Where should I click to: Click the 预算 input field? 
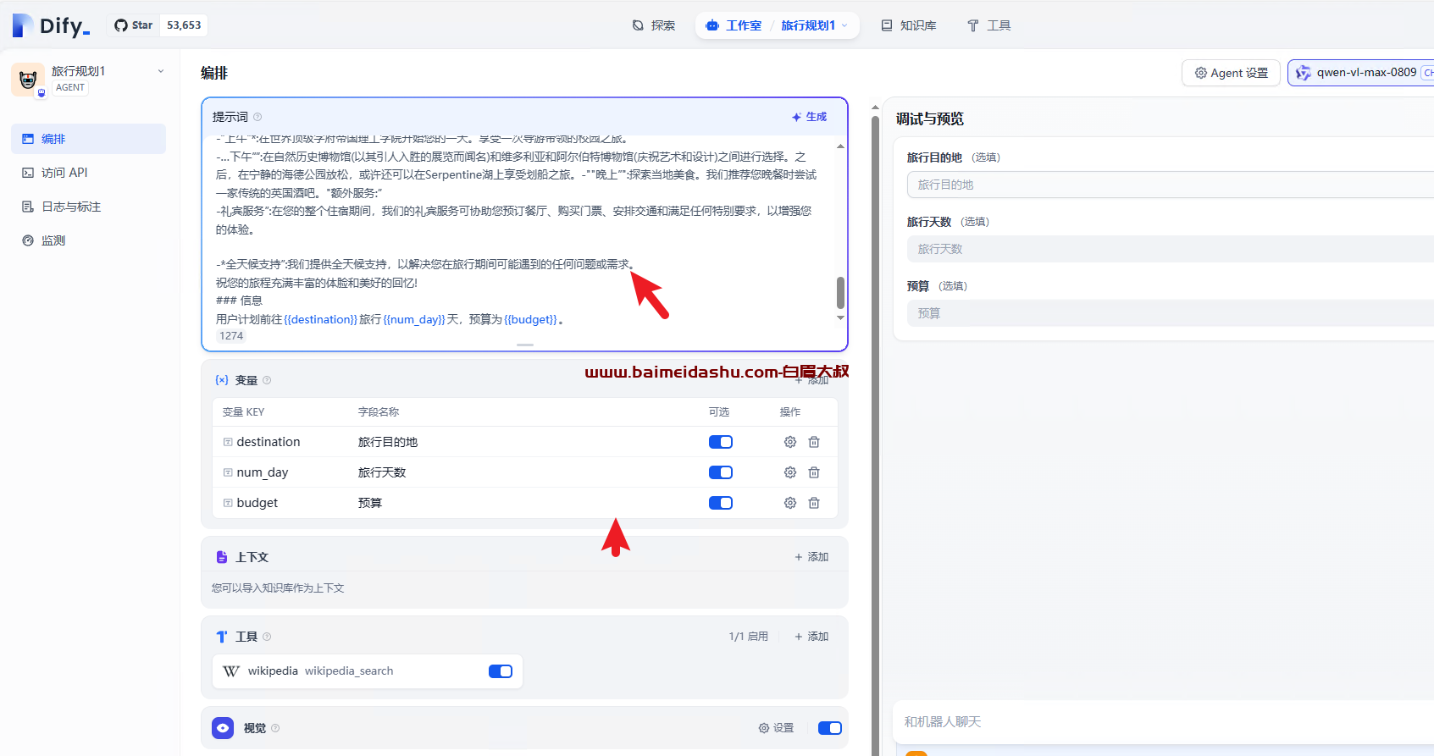[x=1171, y=313]
